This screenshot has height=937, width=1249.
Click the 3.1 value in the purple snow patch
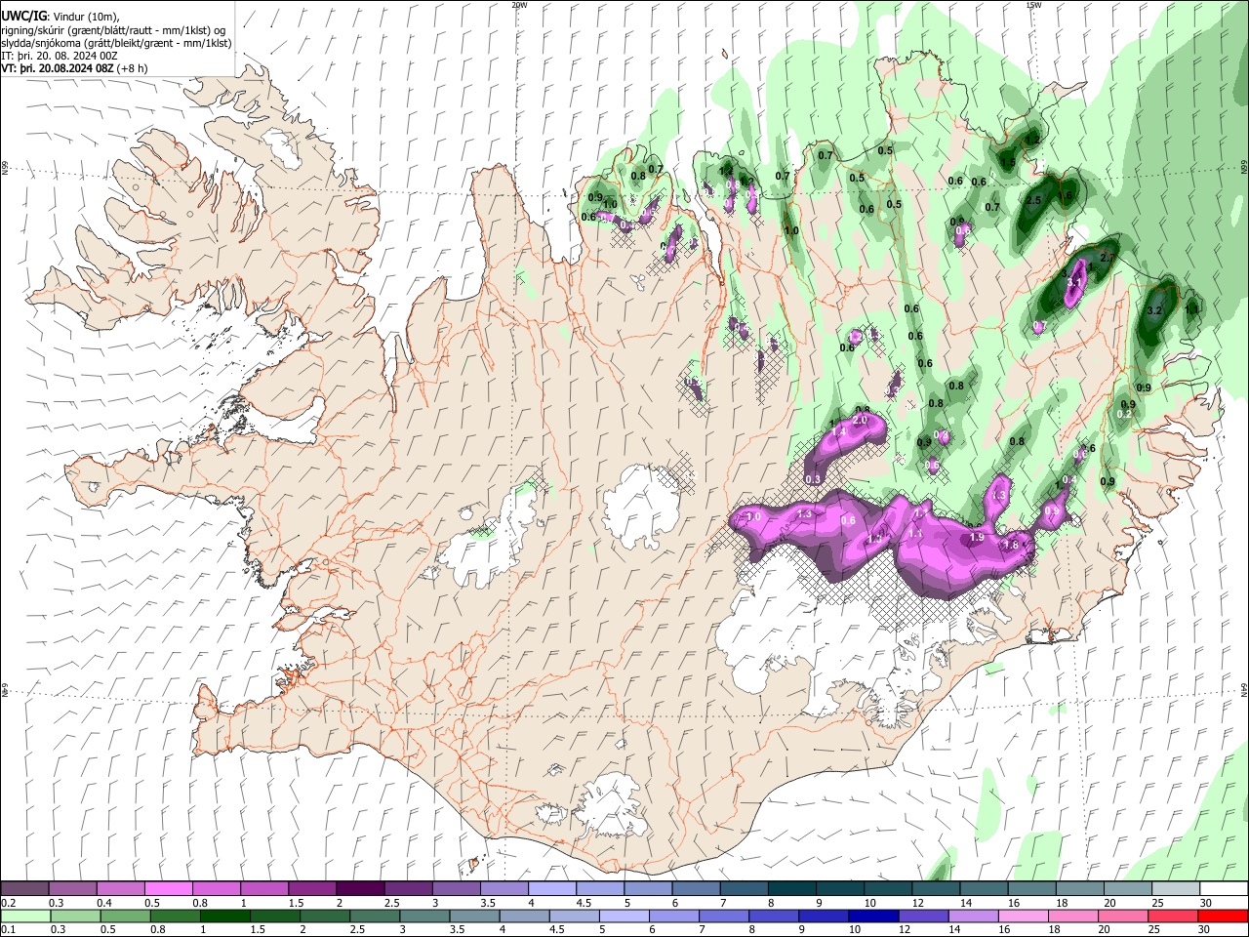(x=1075, y=282)
